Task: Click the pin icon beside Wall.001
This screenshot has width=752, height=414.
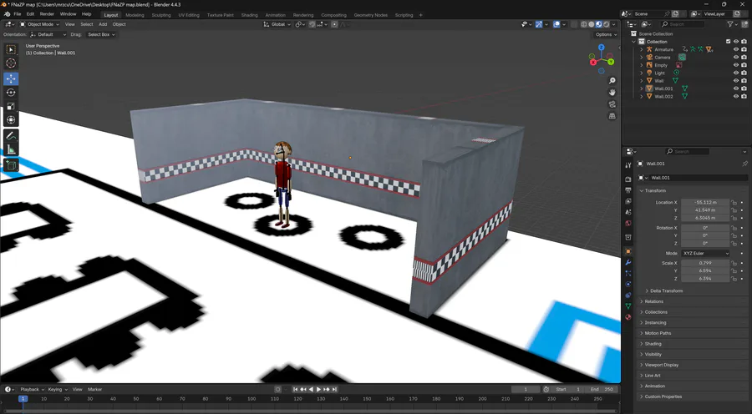Action: point(744,164)
